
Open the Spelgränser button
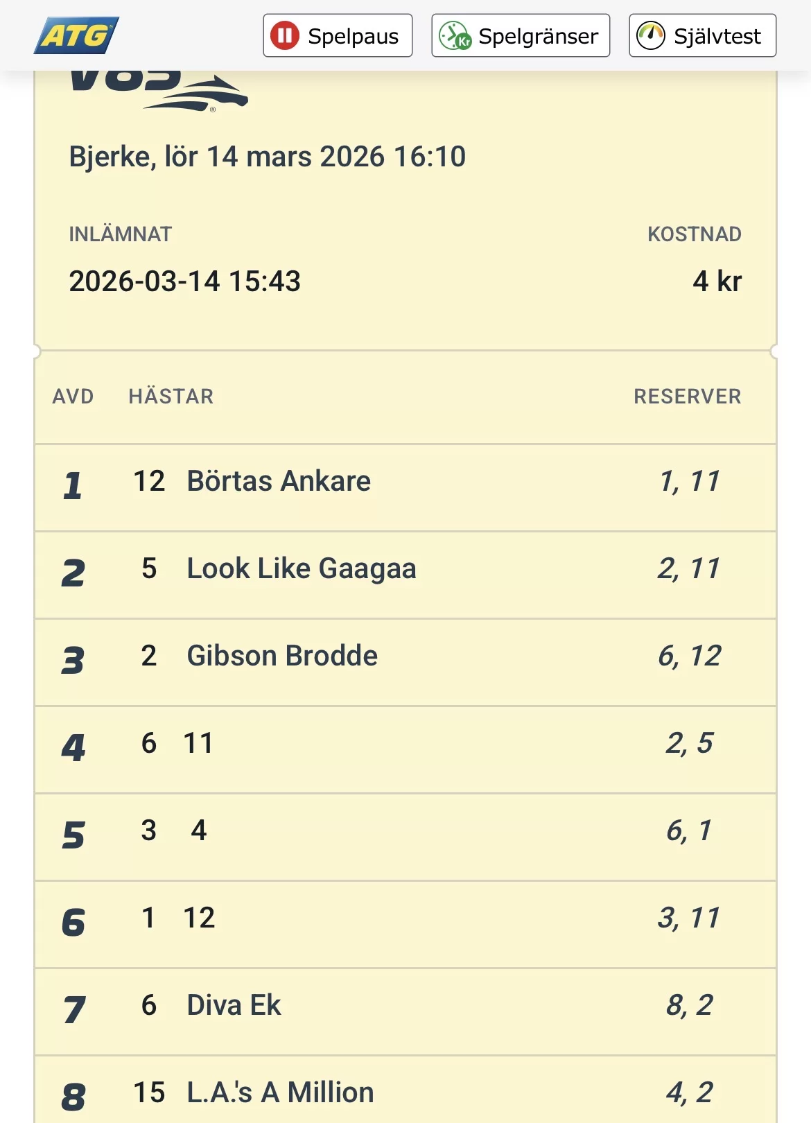click(x=521, y=35)
